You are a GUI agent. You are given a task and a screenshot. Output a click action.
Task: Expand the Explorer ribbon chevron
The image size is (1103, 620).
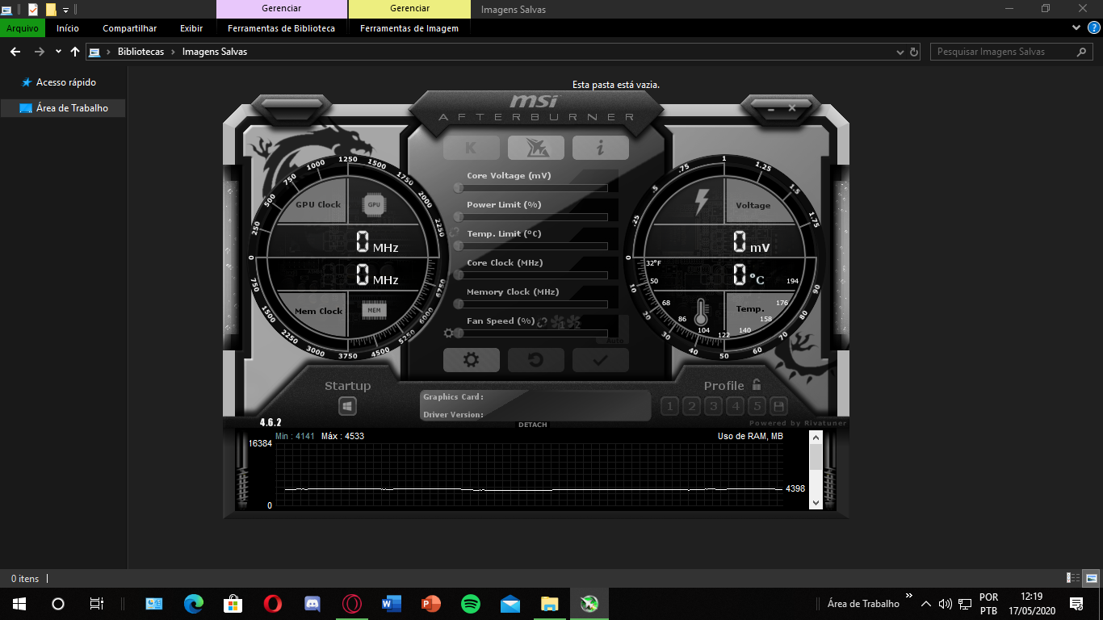point(1076,27)
